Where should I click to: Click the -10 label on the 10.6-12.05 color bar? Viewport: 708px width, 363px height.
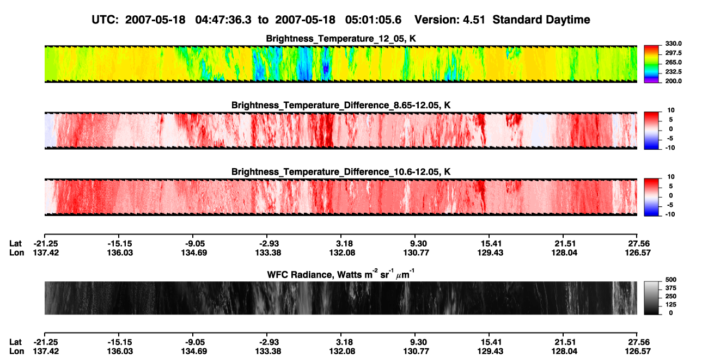(669, 214)
